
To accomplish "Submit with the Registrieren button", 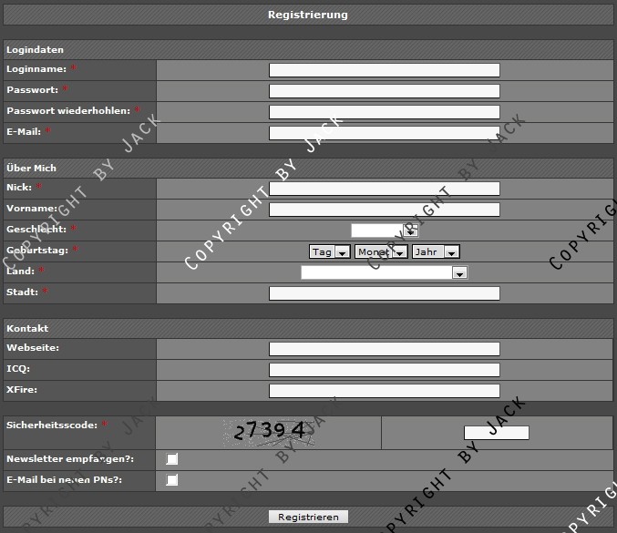I will pyautogui.click(x=308, y=517).
